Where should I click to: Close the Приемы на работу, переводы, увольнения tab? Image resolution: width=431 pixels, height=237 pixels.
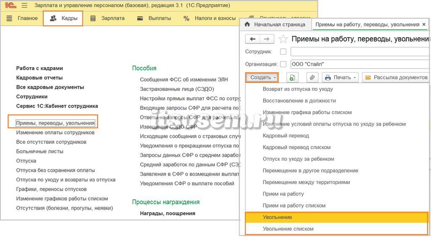[424, 24]
